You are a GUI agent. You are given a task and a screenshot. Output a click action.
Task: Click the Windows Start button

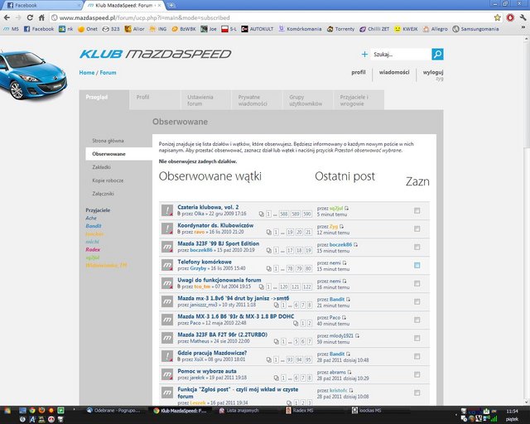click(x=7, y=411)
